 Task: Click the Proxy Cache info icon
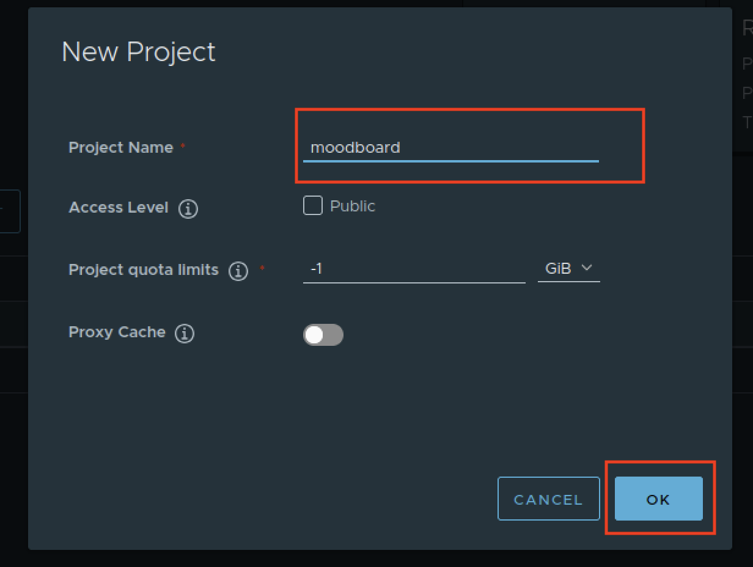pos(184,334)
